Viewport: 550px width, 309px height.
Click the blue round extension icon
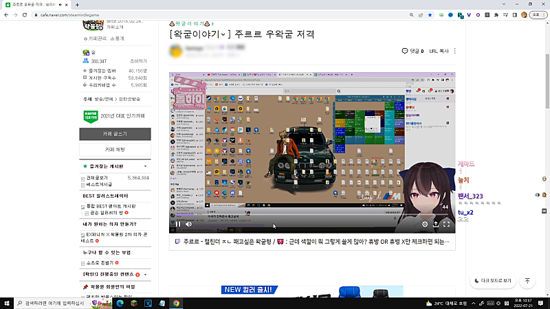[x=451, y=15]
